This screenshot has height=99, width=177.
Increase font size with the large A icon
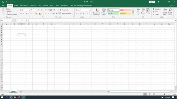(39, 10)
